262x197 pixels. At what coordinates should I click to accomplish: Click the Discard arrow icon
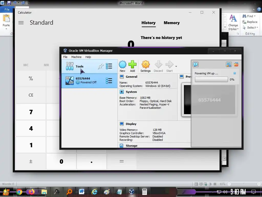click(x=158, y=64)
